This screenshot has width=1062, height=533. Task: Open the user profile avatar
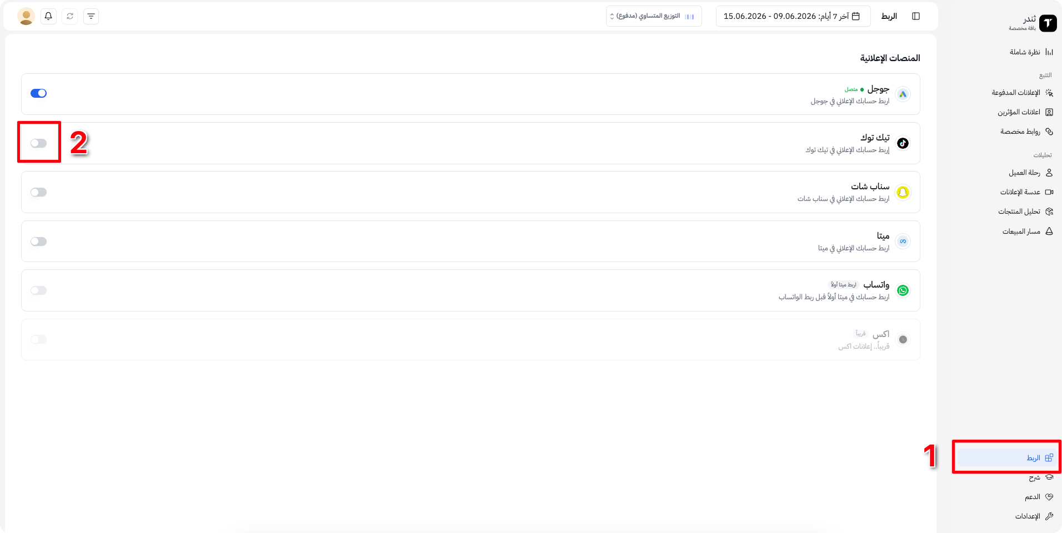point(26,16)
